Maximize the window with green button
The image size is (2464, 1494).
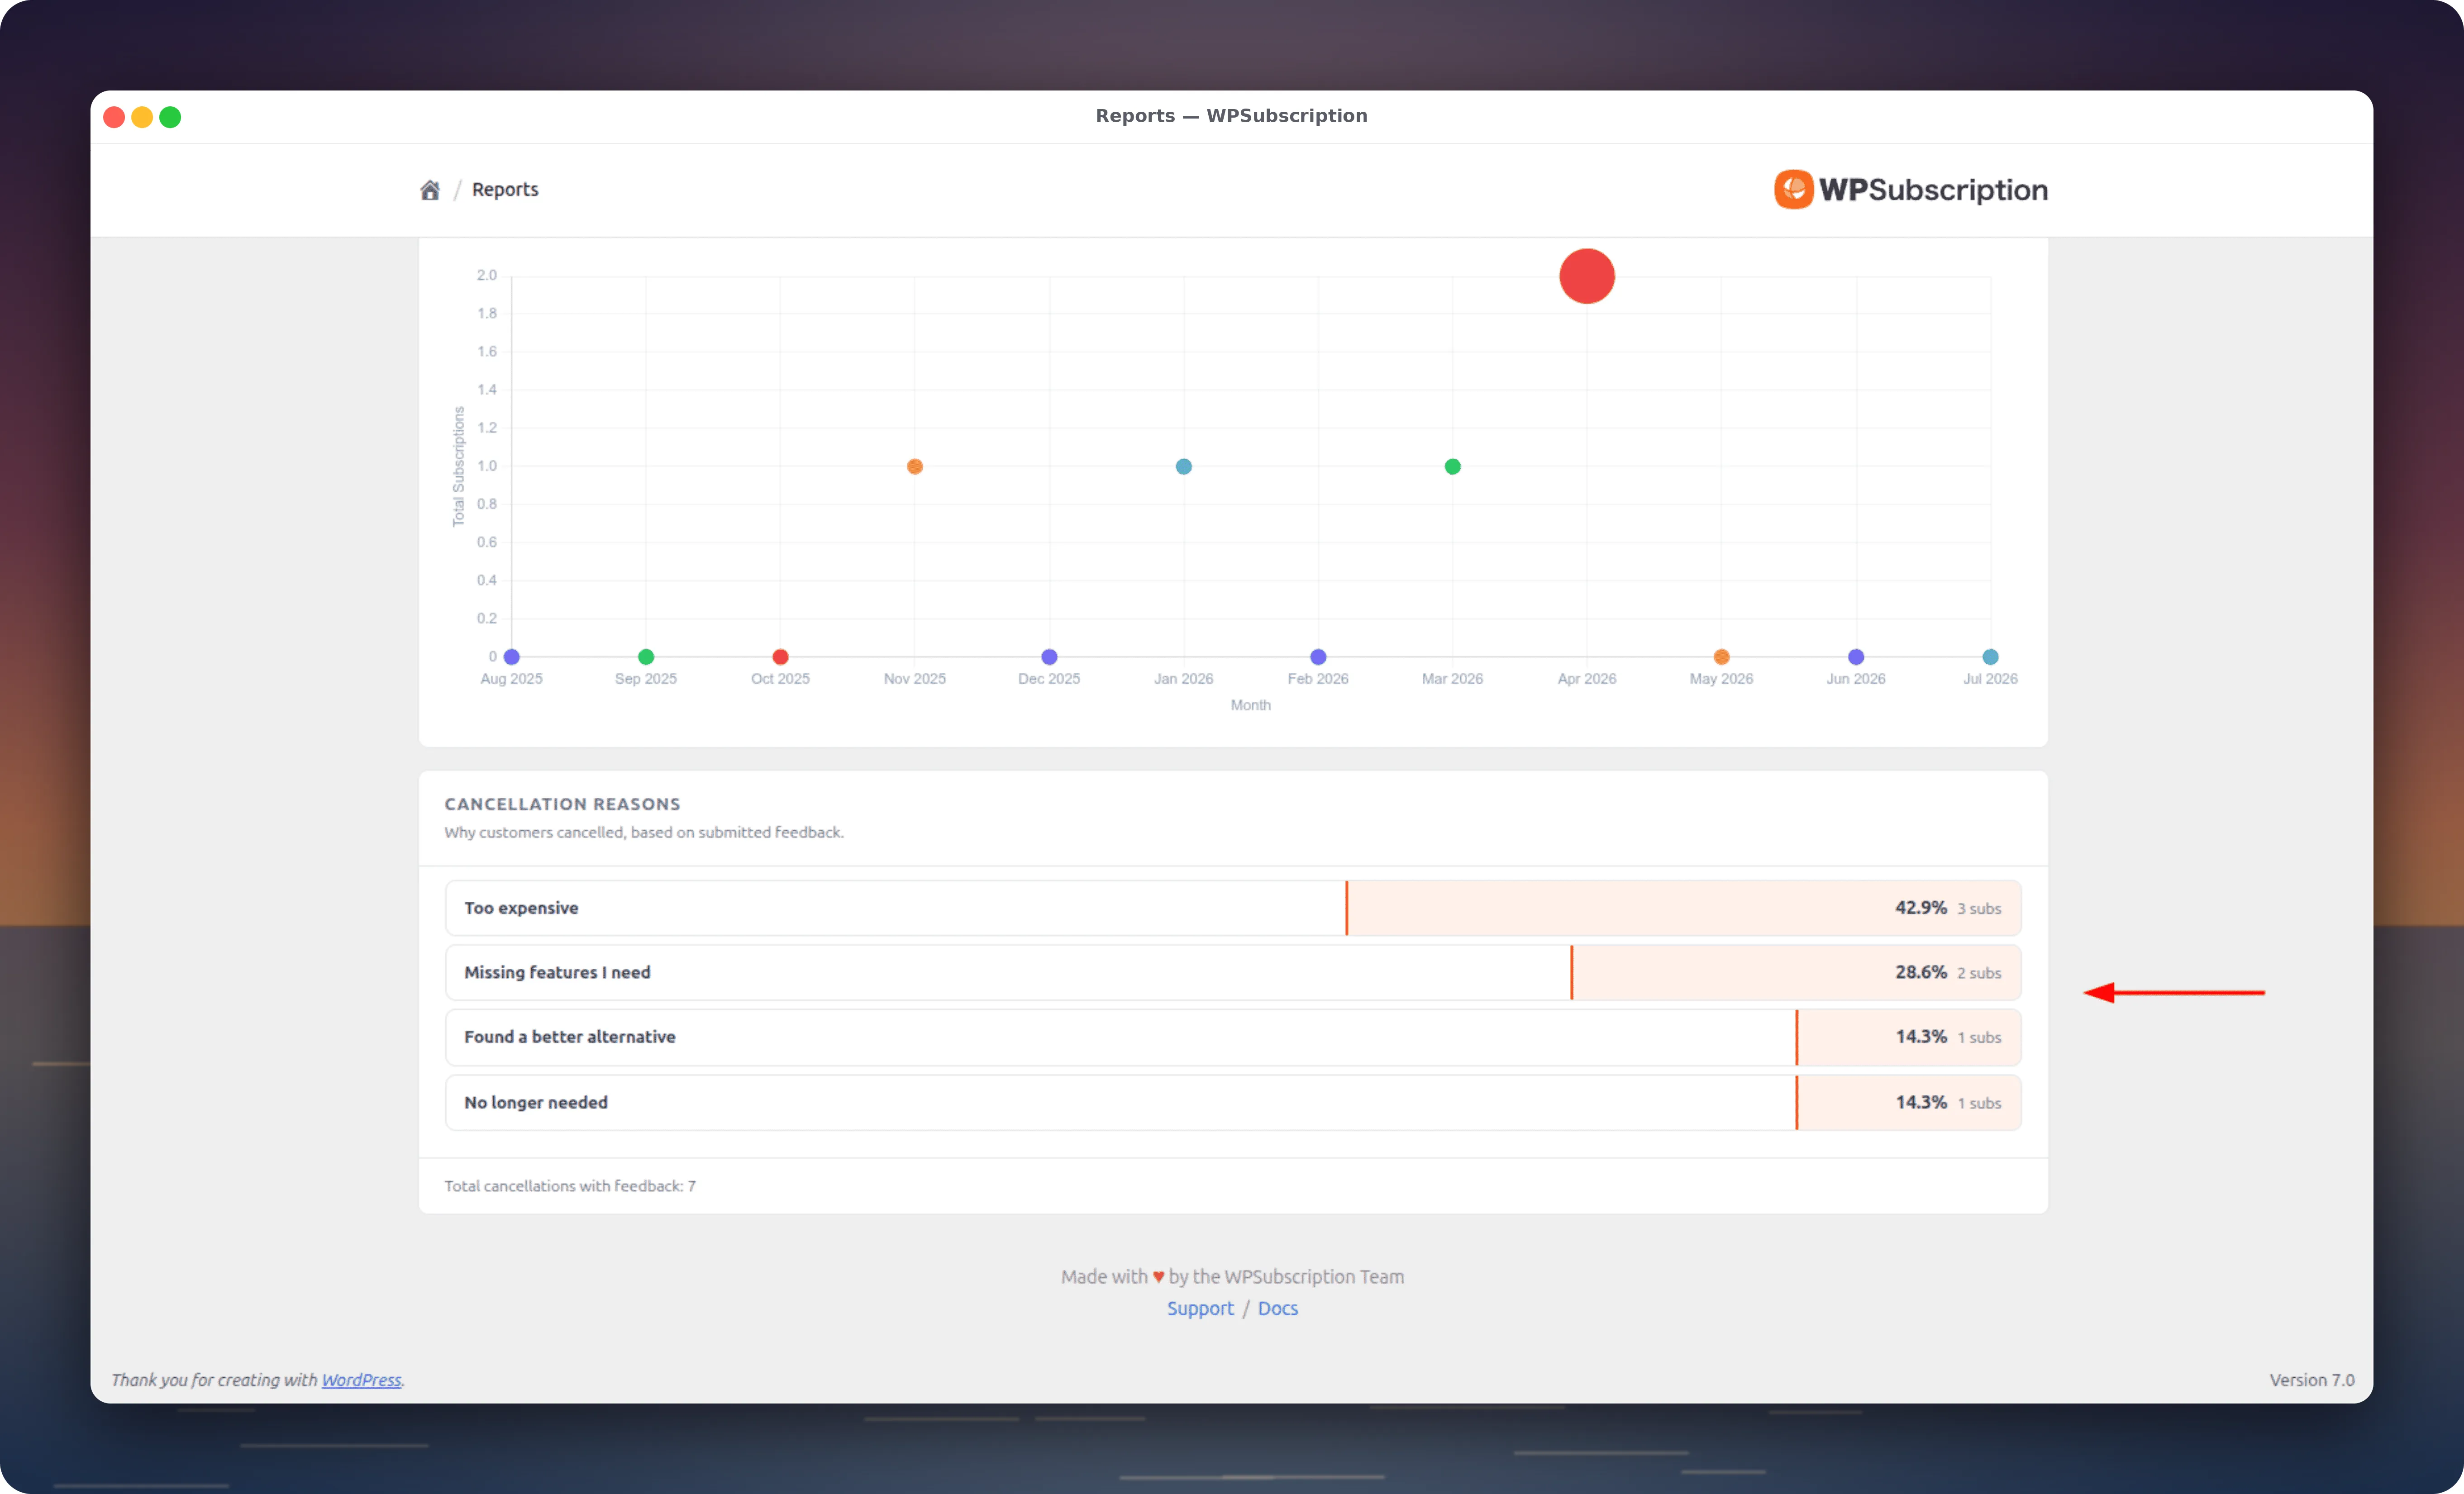[x=170, y=117]
